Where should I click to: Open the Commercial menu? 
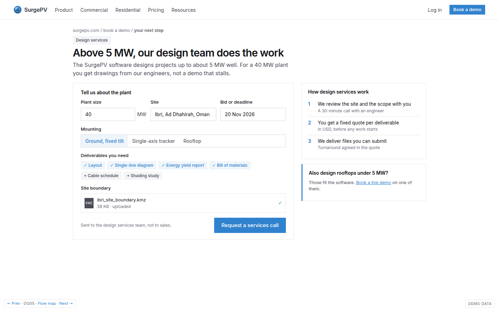pos(94,10)
